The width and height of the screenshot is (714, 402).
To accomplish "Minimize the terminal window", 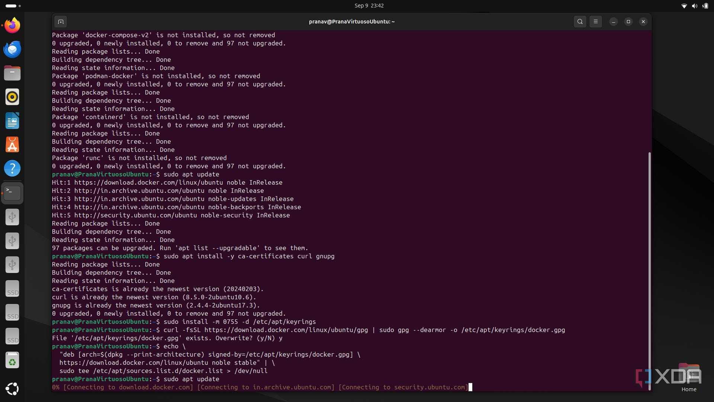I will click(x=614, y=22).
